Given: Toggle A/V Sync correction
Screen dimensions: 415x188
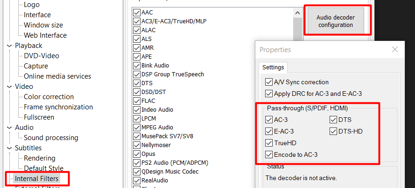Looking at the screenshot, I should [269, 82].
